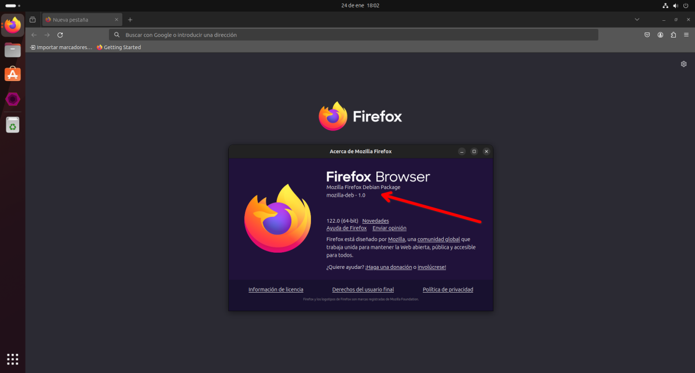Reload the current page
Viewport: 695px width, 373px height.
coord(60,35)
